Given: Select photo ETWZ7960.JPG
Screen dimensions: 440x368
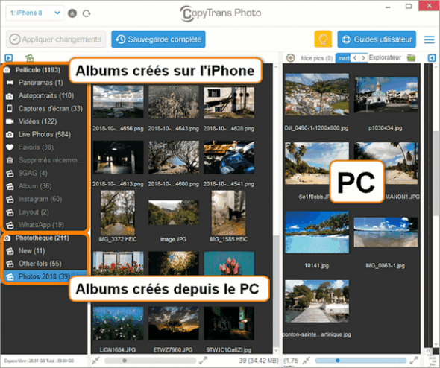Looking at the screenshot, I should tap(174, 323).
